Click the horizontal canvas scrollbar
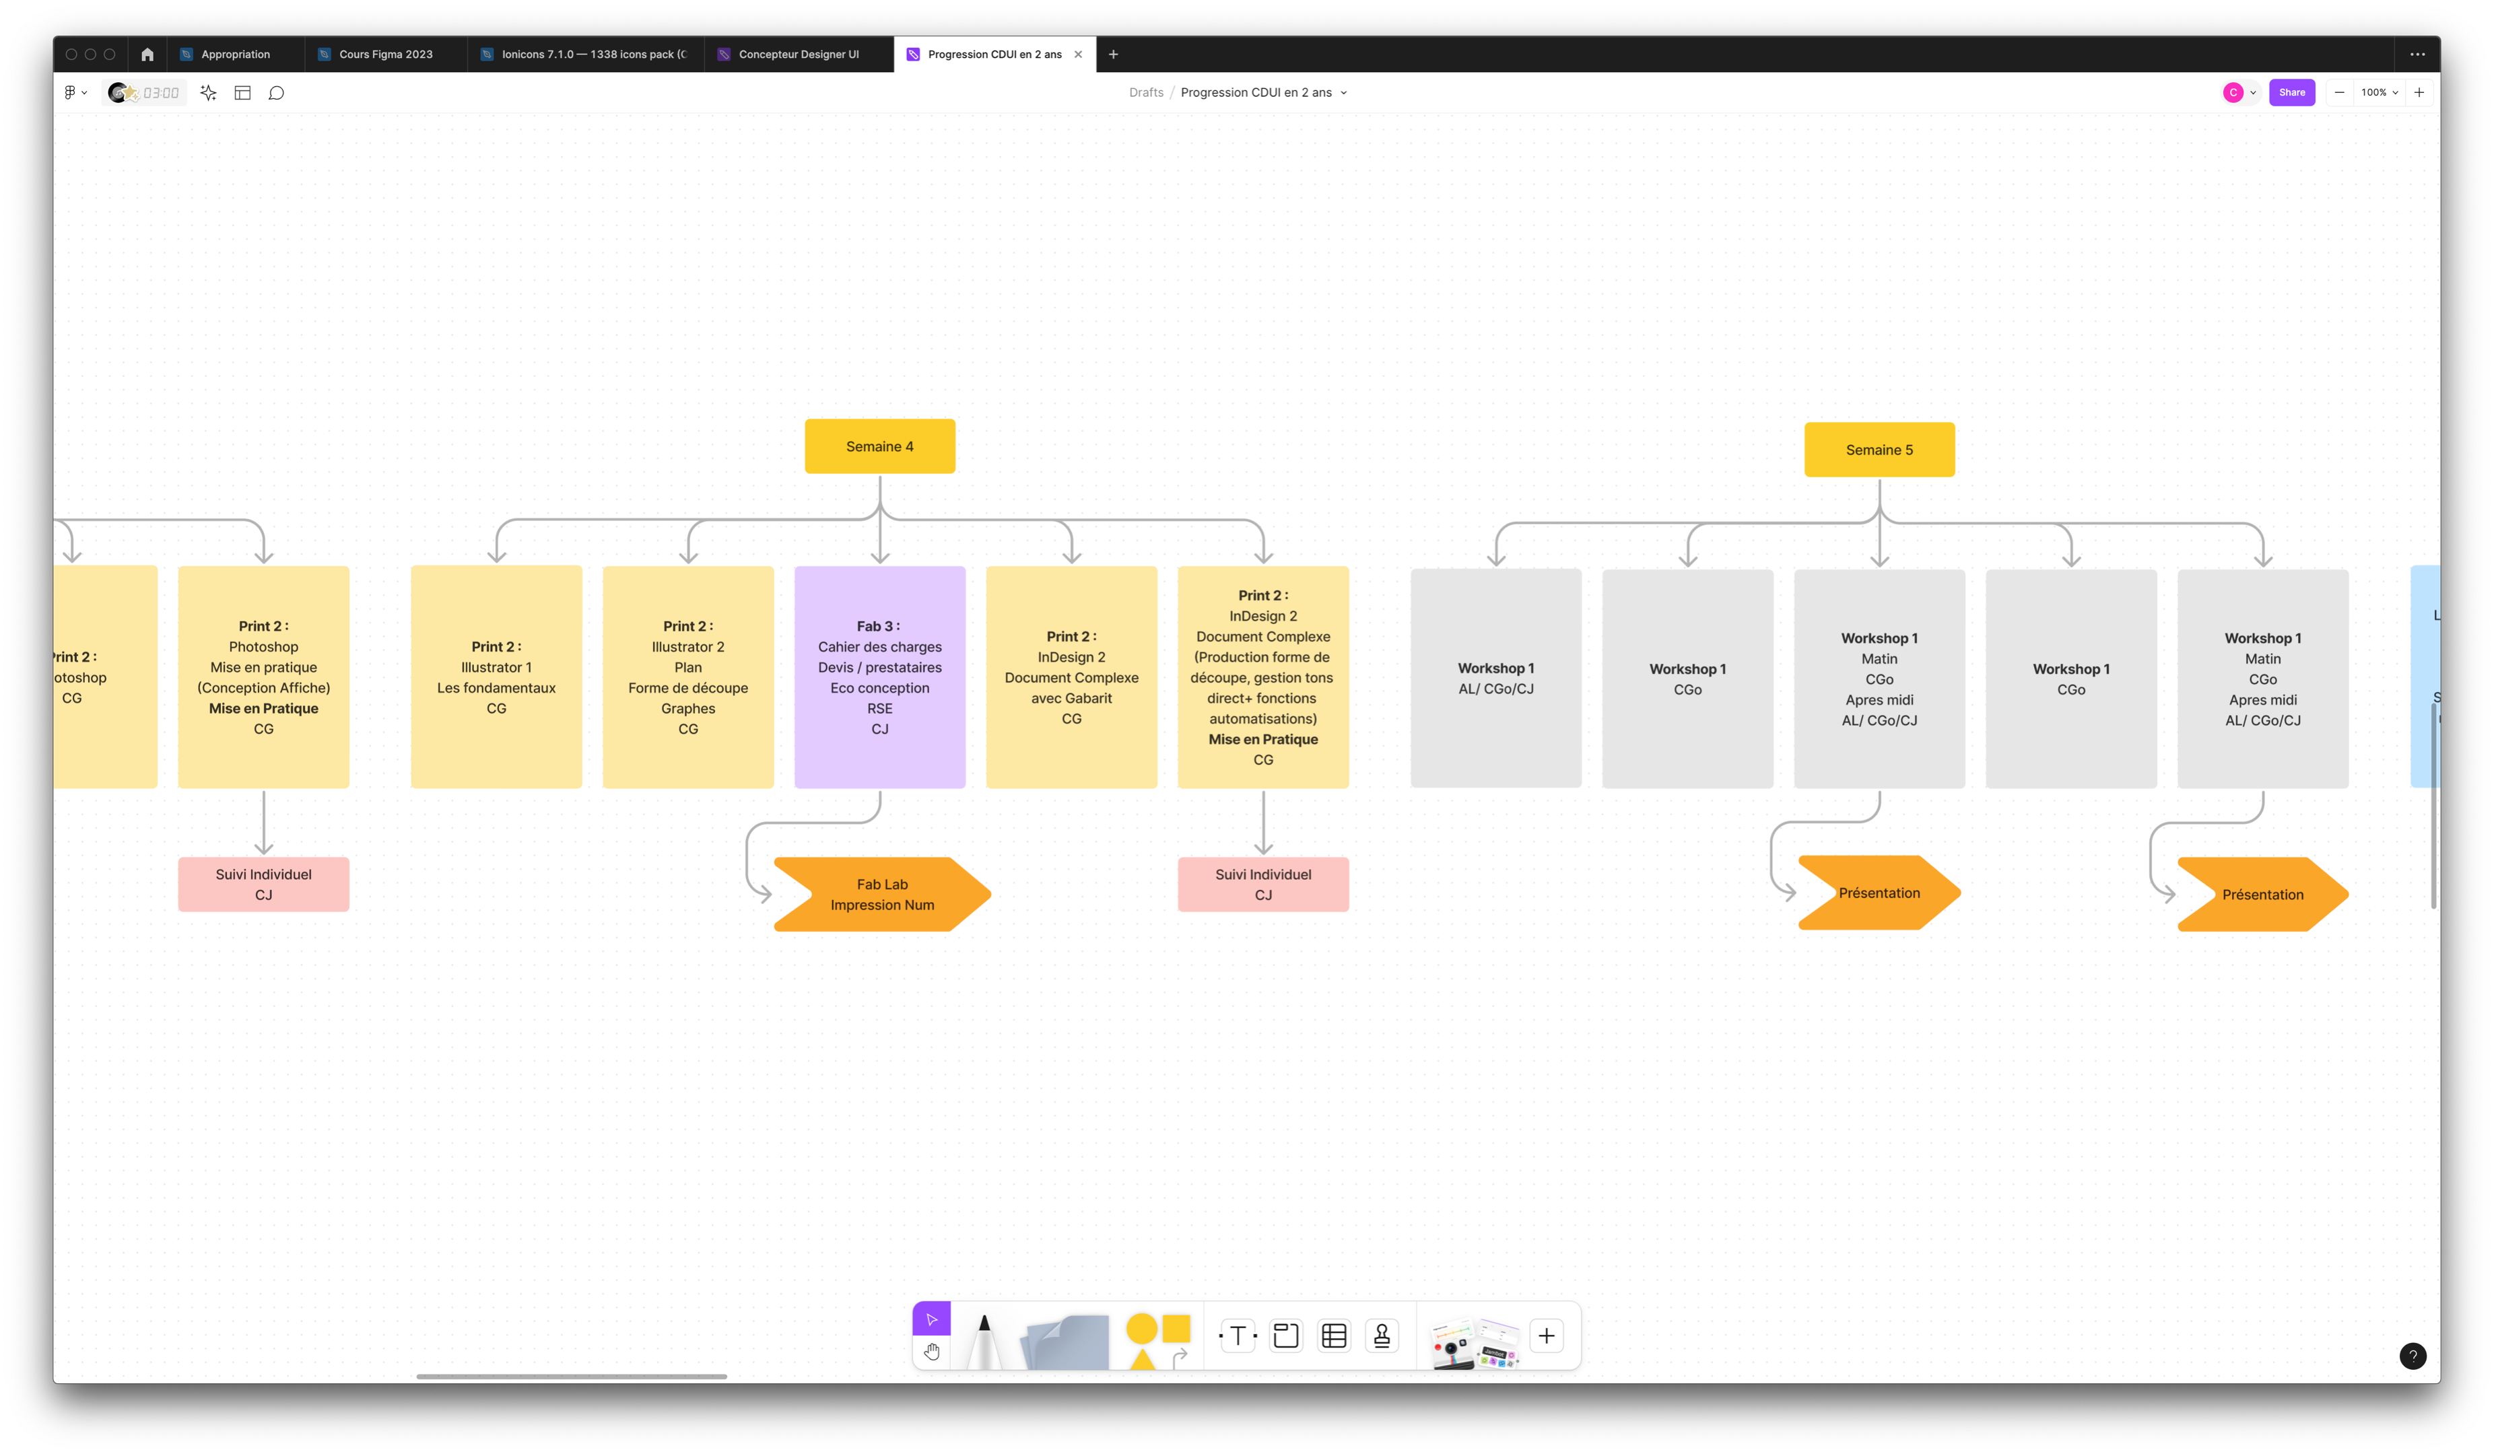The width and height of the screenshot is (2494, 1454). 571,1376
